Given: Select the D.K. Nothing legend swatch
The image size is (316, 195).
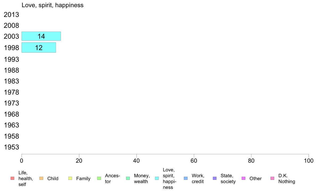Looking at the screenshot, I should [x=272, y=178].
